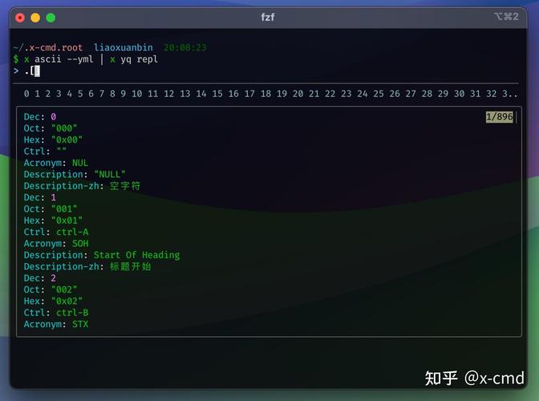The image size is (539, 401).
Task: Click the 20:08:23 timestamp in prompt
Action: pos(184,47)
